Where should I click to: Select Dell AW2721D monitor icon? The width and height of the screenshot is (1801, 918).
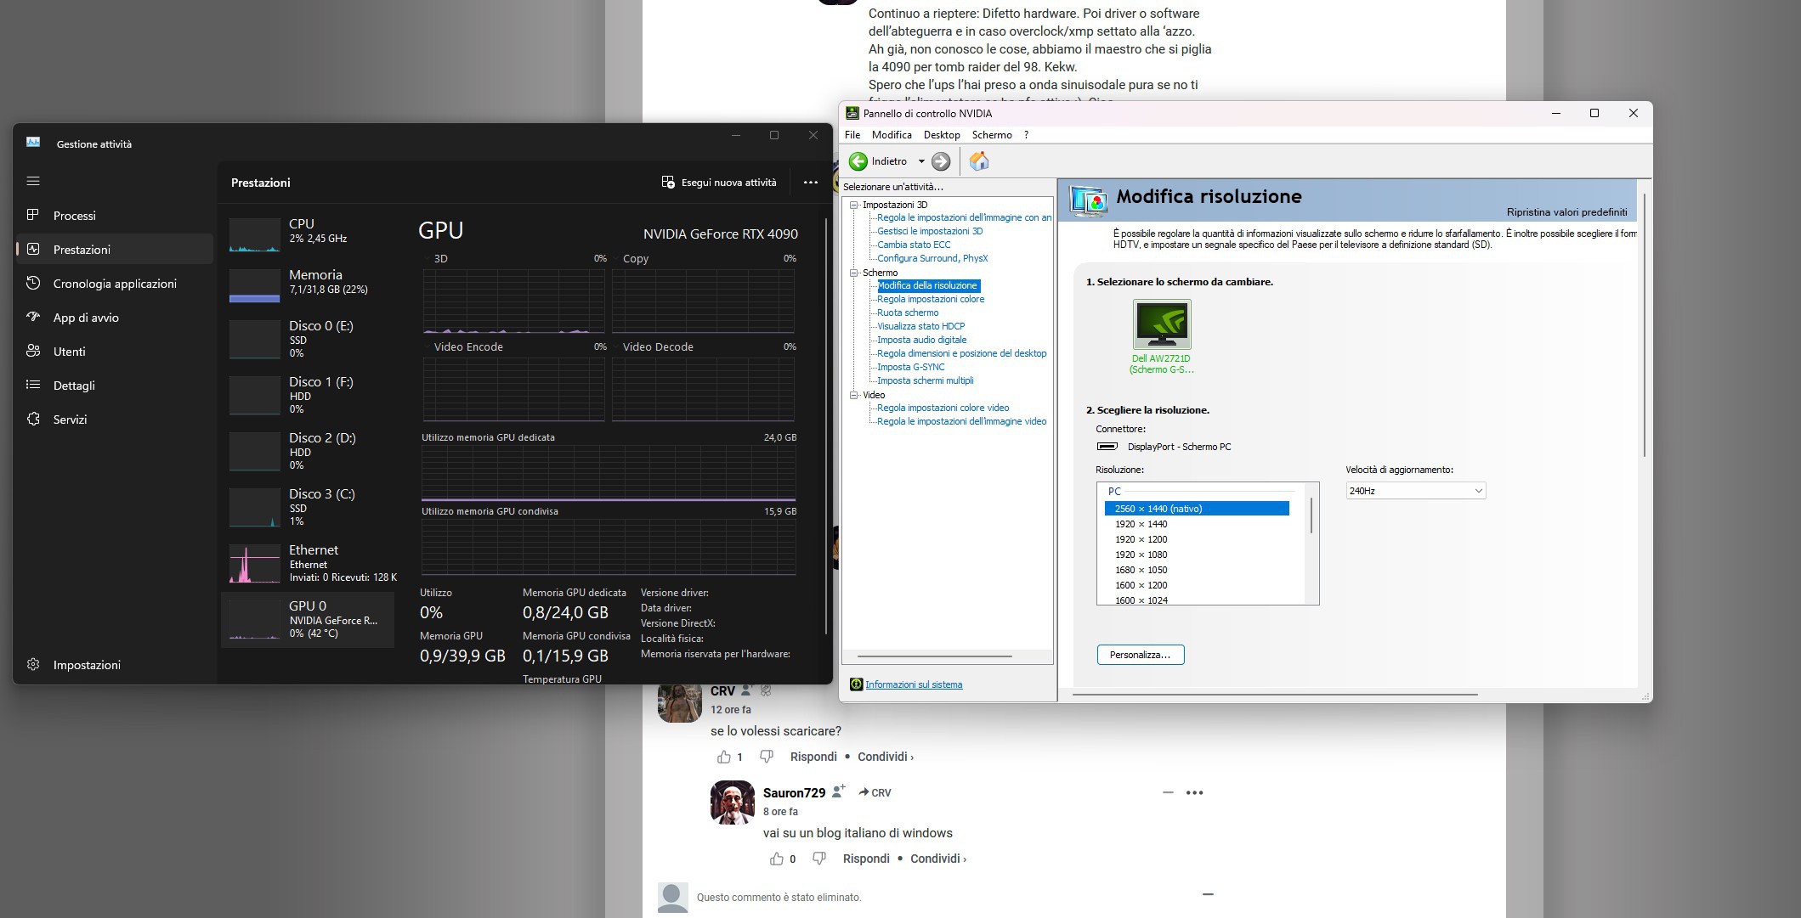1162,324
